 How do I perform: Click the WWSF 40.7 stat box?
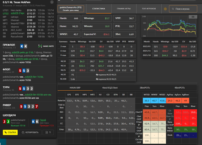tap(69, 34)
